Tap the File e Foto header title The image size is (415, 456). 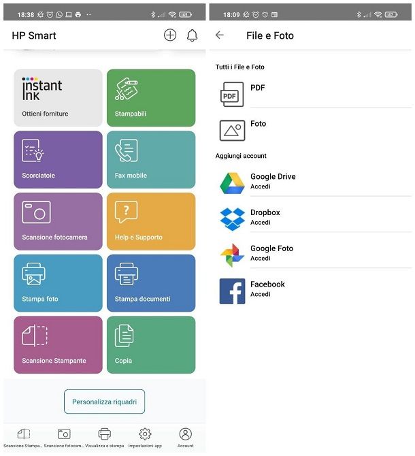point(270,35)
